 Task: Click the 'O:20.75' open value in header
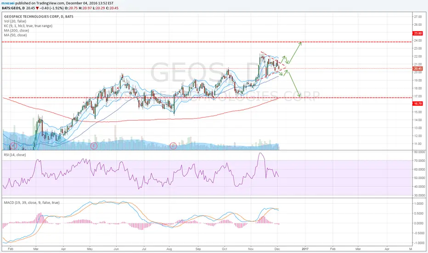click(71, 8)
